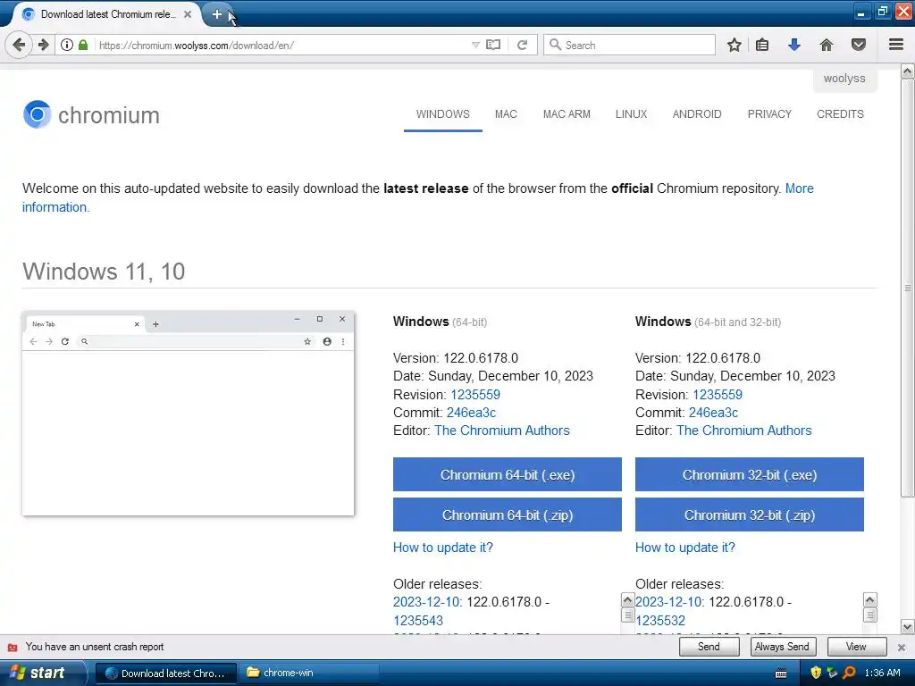Click the chromium logo icon
This screenshot has width=915, height=686.
(x=37, y=114)
